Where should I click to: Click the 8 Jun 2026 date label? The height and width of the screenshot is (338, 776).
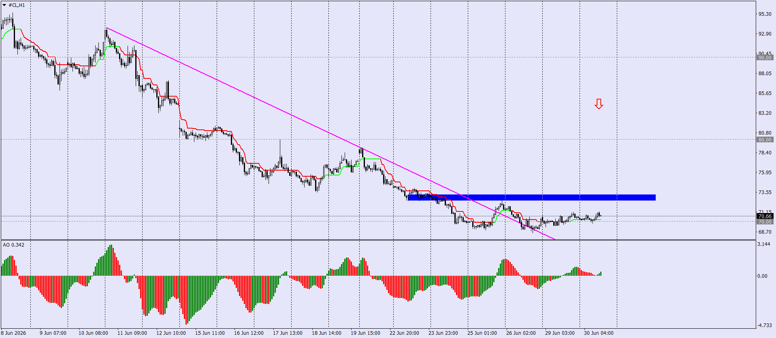13,333
